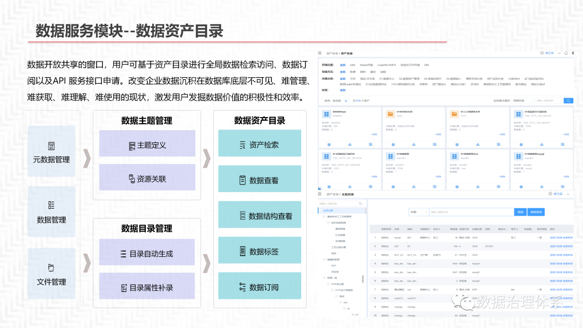Click the 文件管理 folder icon
Viewport: 583px width, 328px height.
[51, 268]
